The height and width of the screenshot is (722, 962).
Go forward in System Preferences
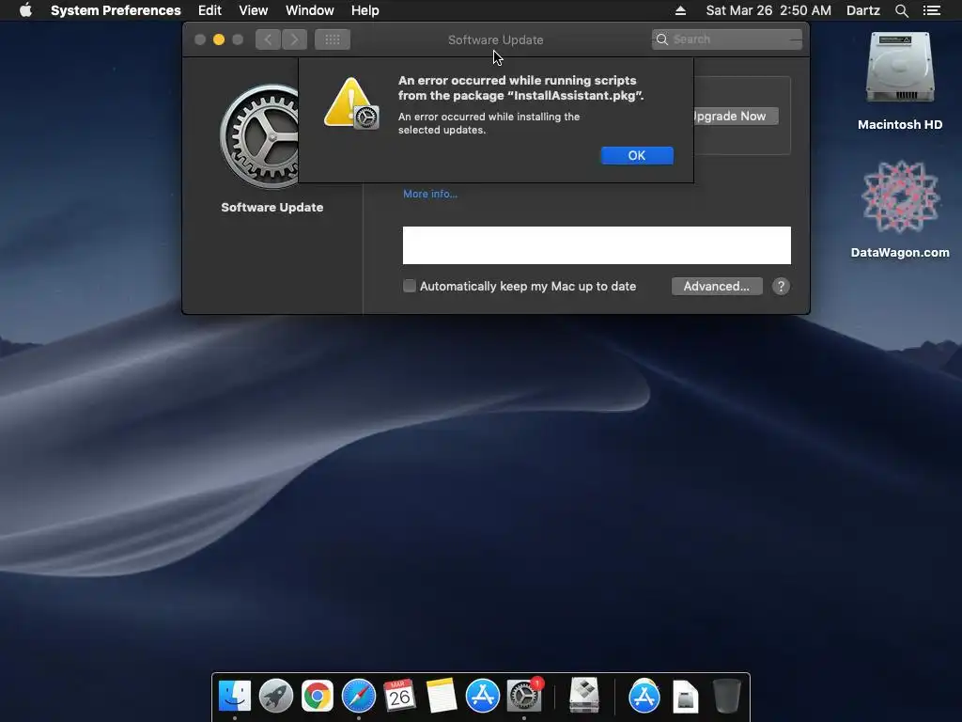(294, 39)
